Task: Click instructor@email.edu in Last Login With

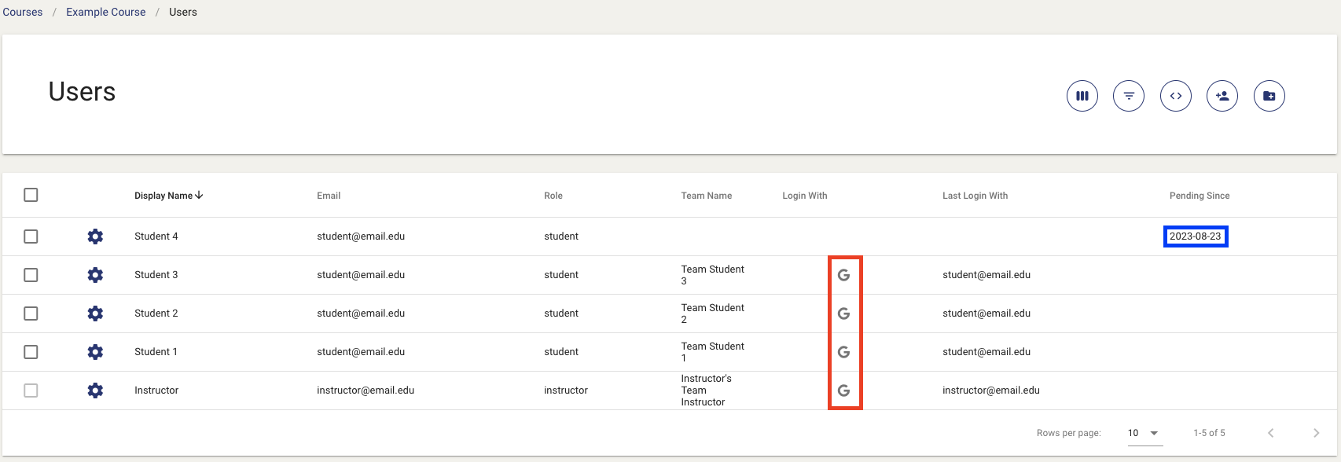Action: pos(991,390)
